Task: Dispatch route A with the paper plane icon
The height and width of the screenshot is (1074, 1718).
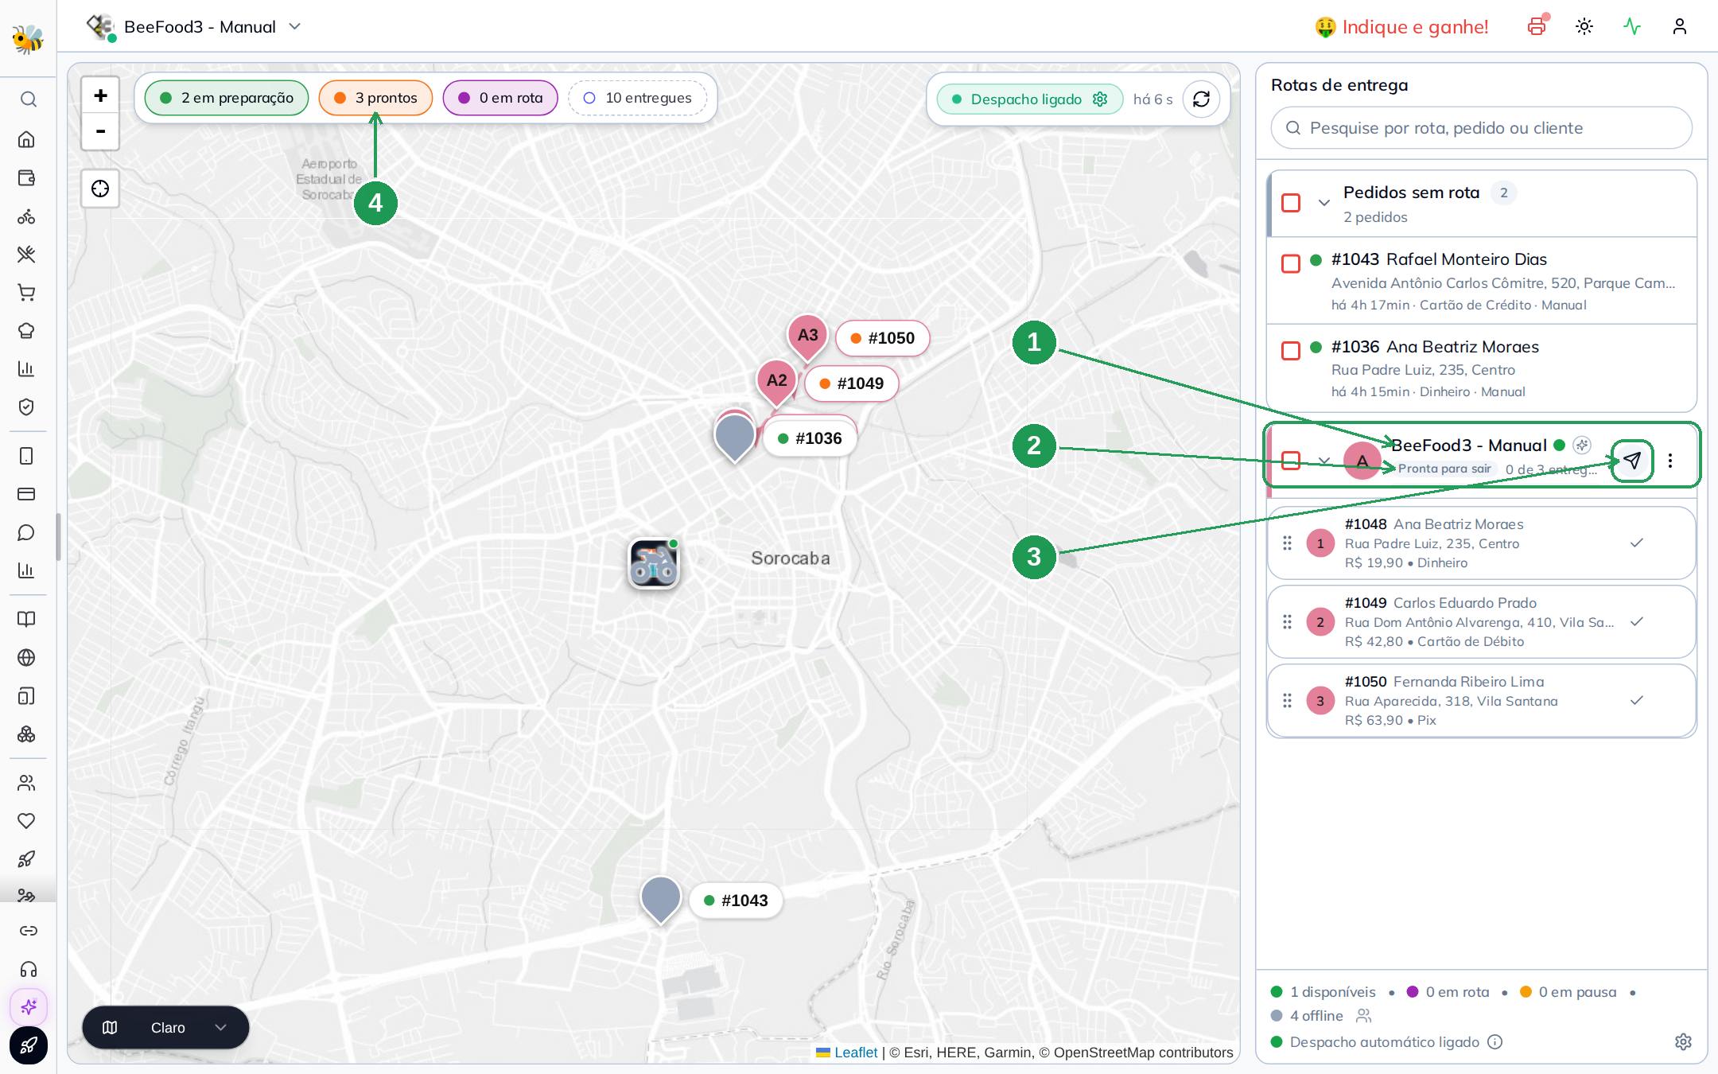Action: 1632,461
